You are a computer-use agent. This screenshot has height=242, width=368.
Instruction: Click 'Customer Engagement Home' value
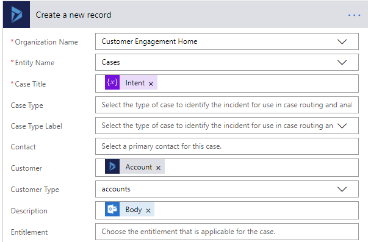(x=150, y=41)
